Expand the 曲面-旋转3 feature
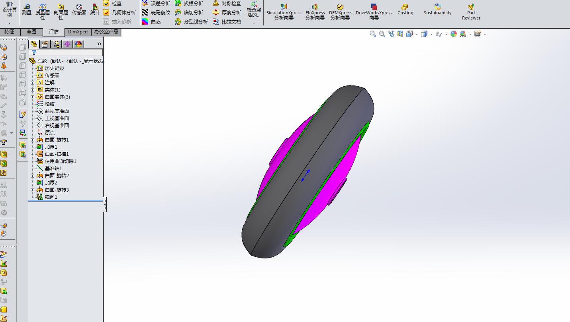The width and height of the screenshot is (570, 322). coord(33,190)
